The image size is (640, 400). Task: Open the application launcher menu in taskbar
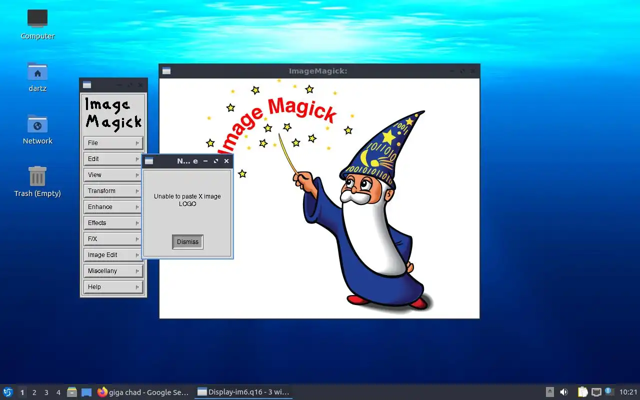8,392
